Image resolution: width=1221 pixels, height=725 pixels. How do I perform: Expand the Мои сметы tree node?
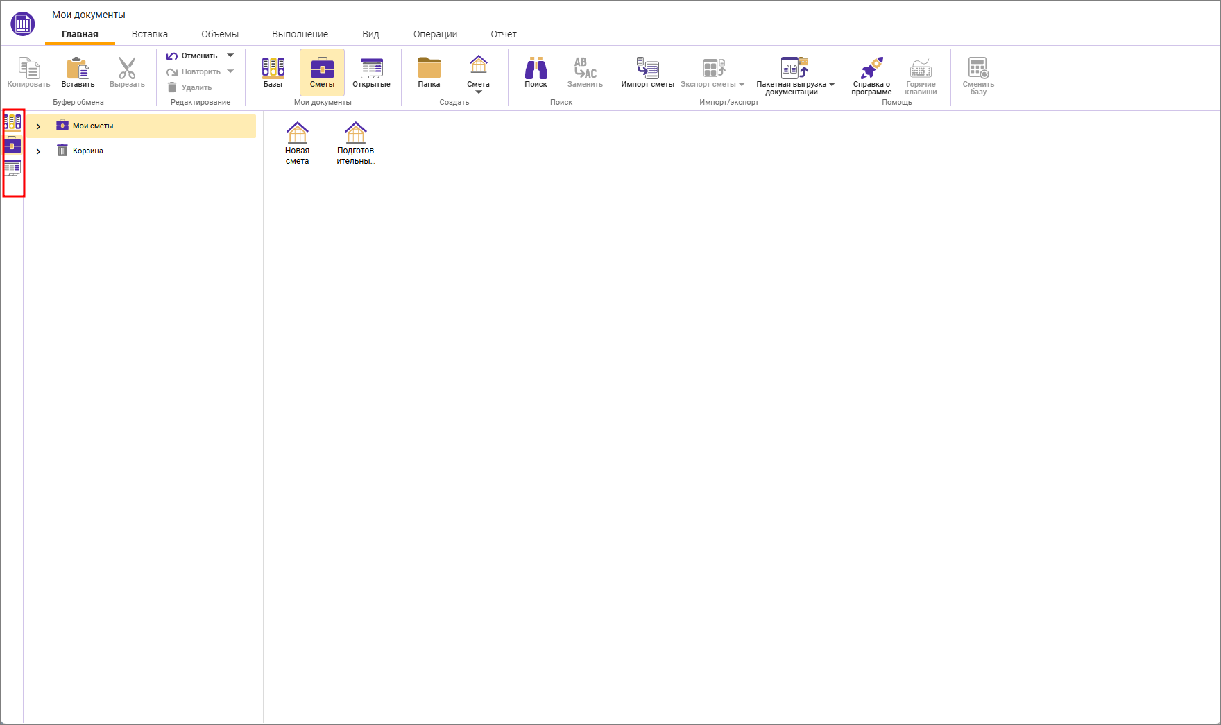click(38, 126)
